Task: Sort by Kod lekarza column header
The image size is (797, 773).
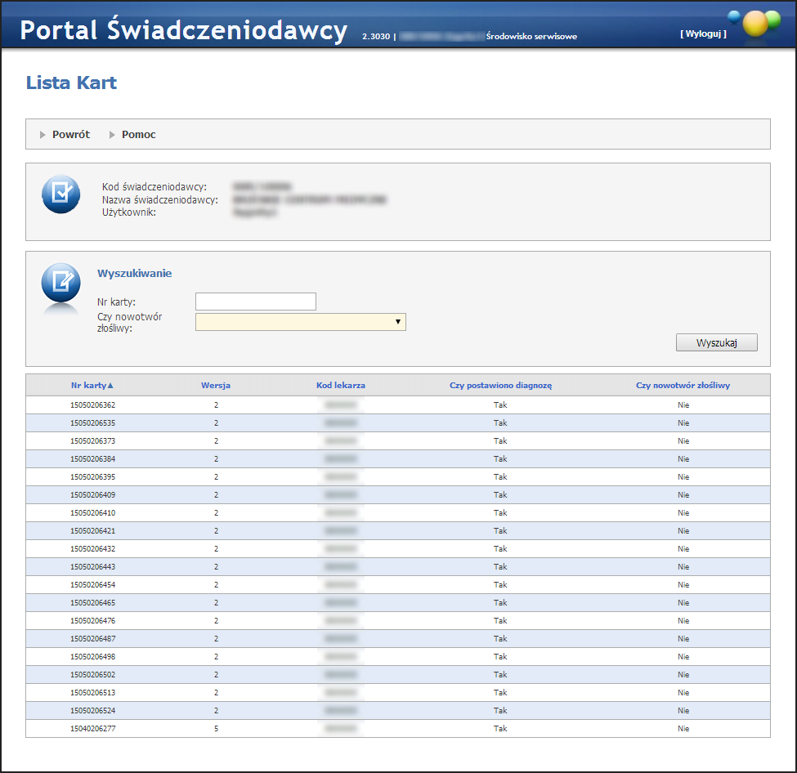Action: click(341, 386)
